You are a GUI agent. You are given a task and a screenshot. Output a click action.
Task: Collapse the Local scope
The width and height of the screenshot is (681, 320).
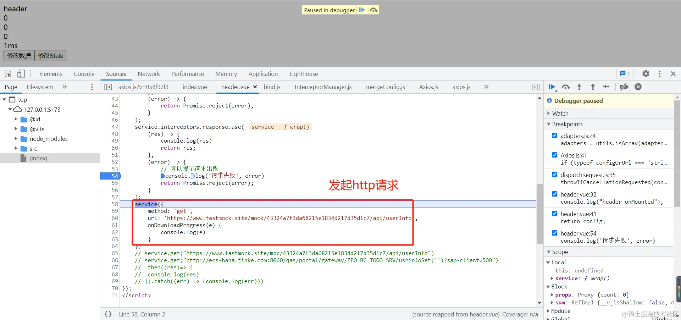click(548, 263)
